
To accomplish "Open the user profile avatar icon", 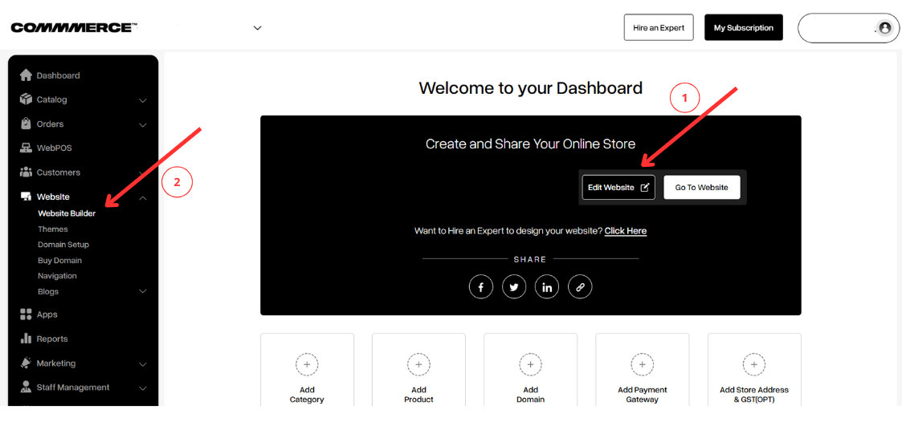I will pos(885,28).
